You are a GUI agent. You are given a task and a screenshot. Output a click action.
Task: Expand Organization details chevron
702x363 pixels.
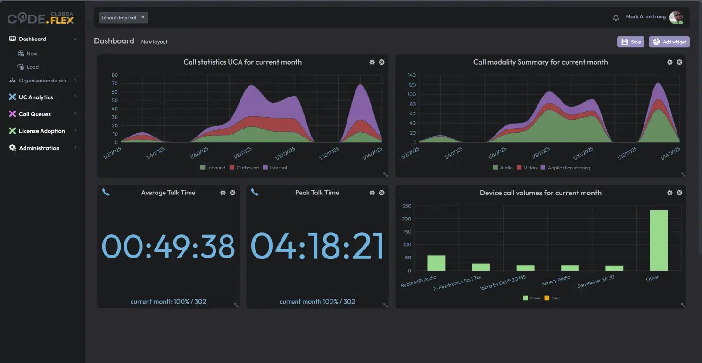(75, 81)
